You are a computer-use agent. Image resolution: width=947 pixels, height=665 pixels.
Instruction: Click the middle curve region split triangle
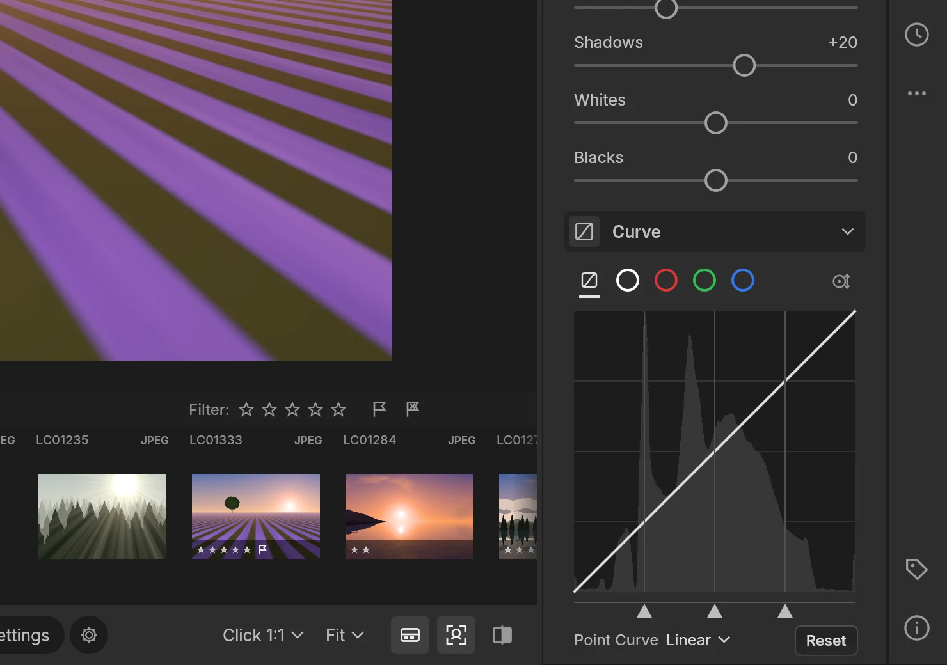(x=715, y=611)
